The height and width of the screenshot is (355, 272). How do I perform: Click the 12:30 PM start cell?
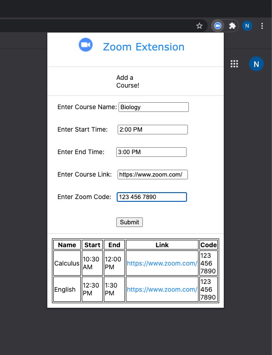[x=92, y=289]
